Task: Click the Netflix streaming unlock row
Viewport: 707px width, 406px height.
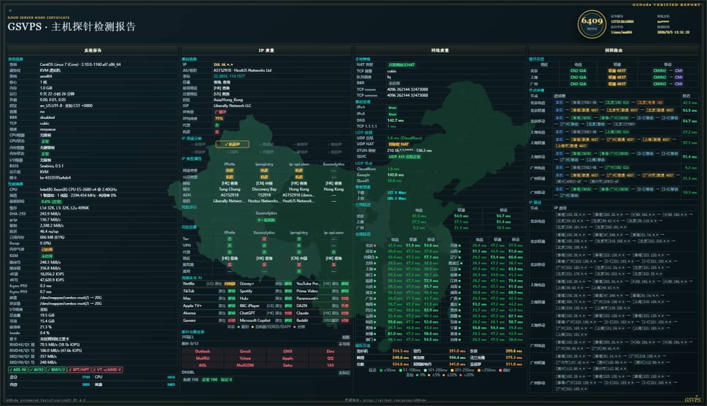Action: pos(209,283)
